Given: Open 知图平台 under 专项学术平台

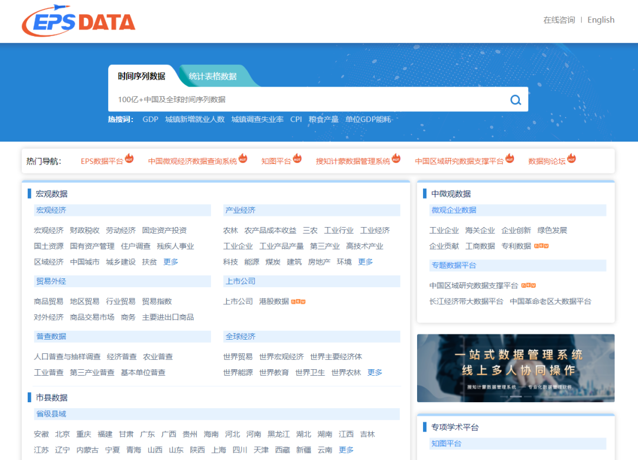Looking at the screenshot, I should click(x=447, y=443).
